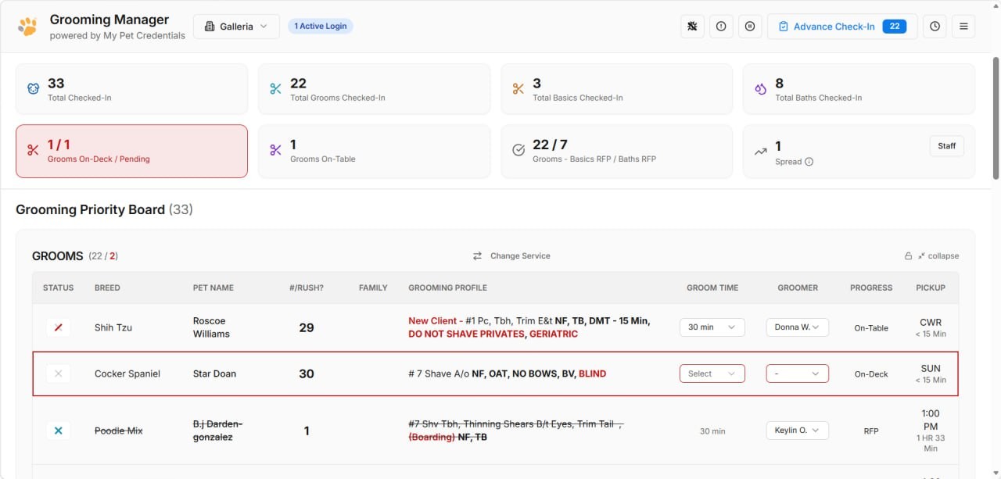Click check-circle icon on Grooms RFP card

click(x=518, y=150)
